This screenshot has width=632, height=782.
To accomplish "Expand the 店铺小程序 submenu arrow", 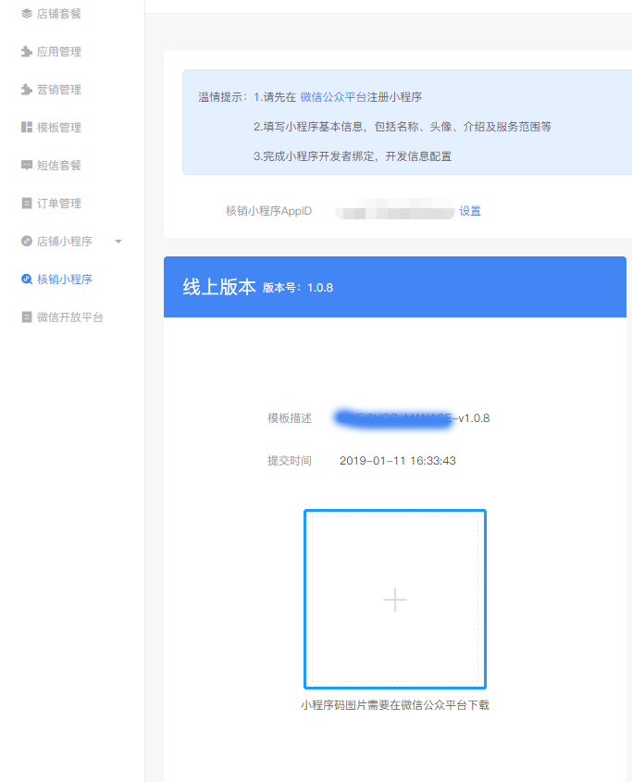I will (118, 242).
